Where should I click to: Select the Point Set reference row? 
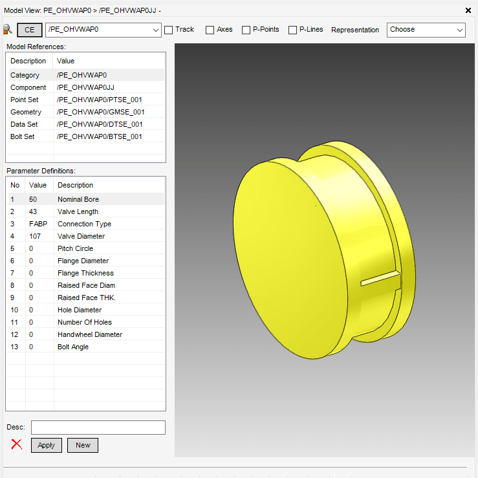[x=85, y=100]
